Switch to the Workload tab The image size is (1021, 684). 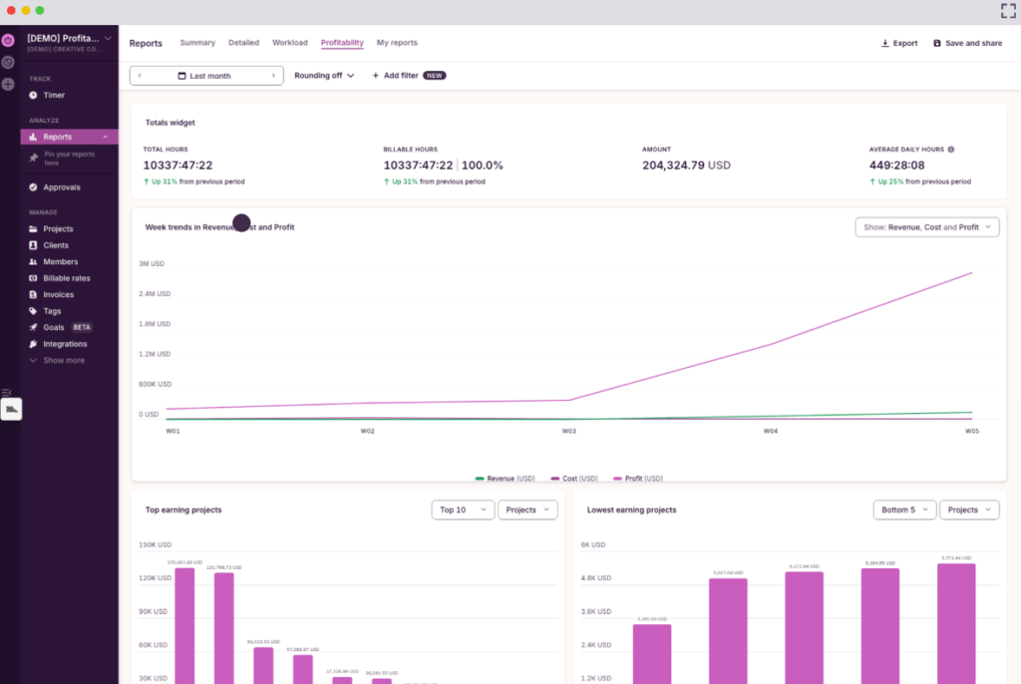(x=290, y=43)
